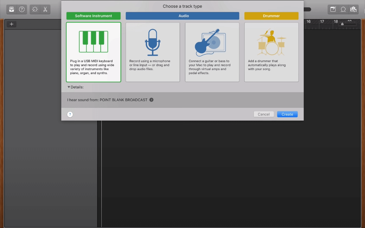Cancel the track type dialog

pos(264,114)
